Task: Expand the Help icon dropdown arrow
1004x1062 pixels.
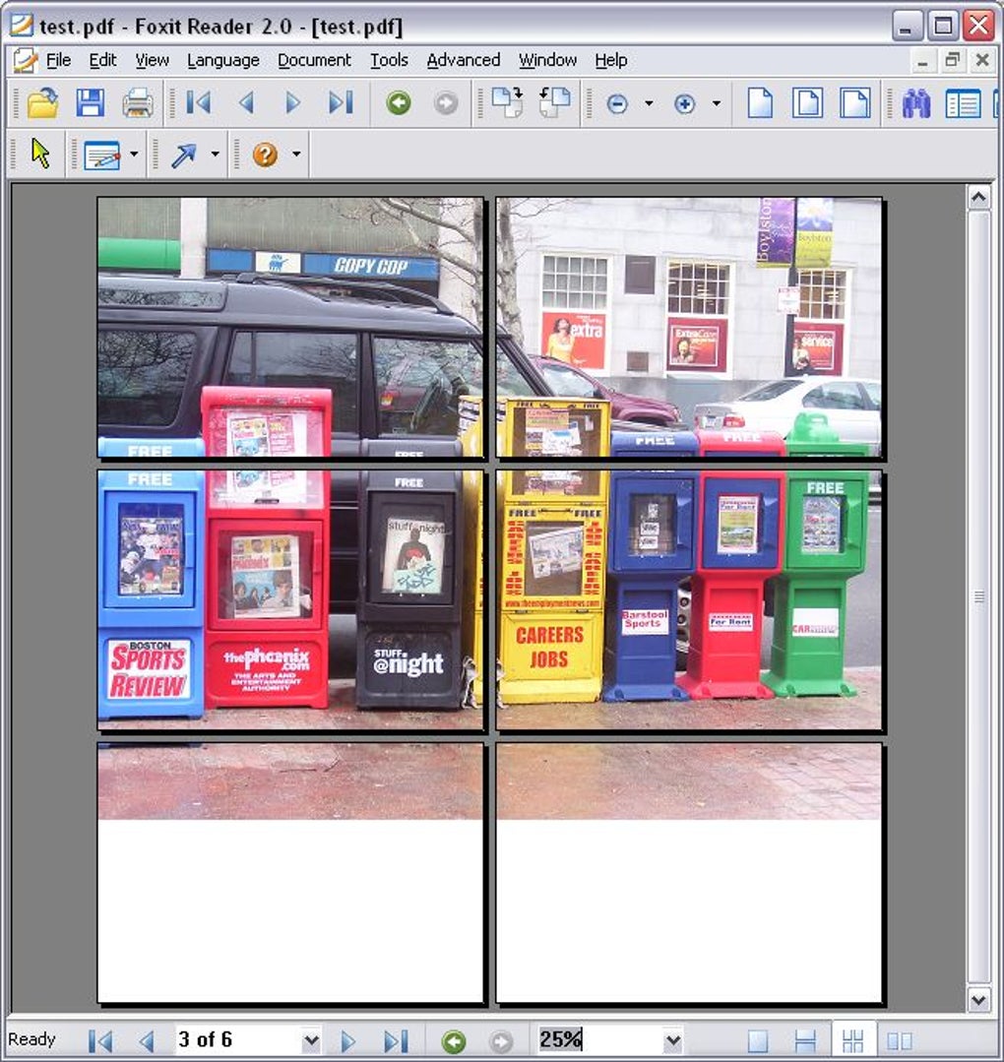Action: pos(296,155)
